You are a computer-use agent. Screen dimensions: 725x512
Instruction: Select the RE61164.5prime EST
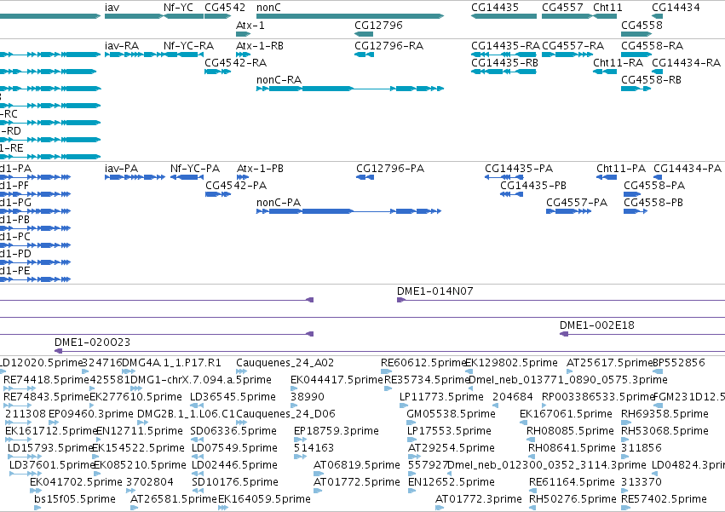pos(532,491)
